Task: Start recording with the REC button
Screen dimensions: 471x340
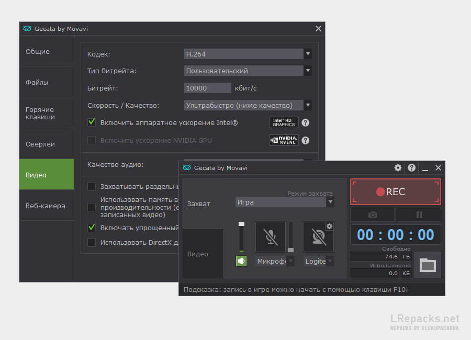Action: (396, 191)
